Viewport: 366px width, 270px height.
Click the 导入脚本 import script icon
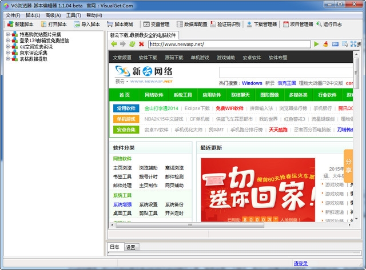click(77, 24)
